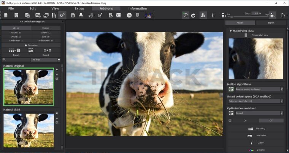Screen dimensions: 289x153
Task: Select the Natural Light preset thumbnail
Action: [x=29, y=130]
